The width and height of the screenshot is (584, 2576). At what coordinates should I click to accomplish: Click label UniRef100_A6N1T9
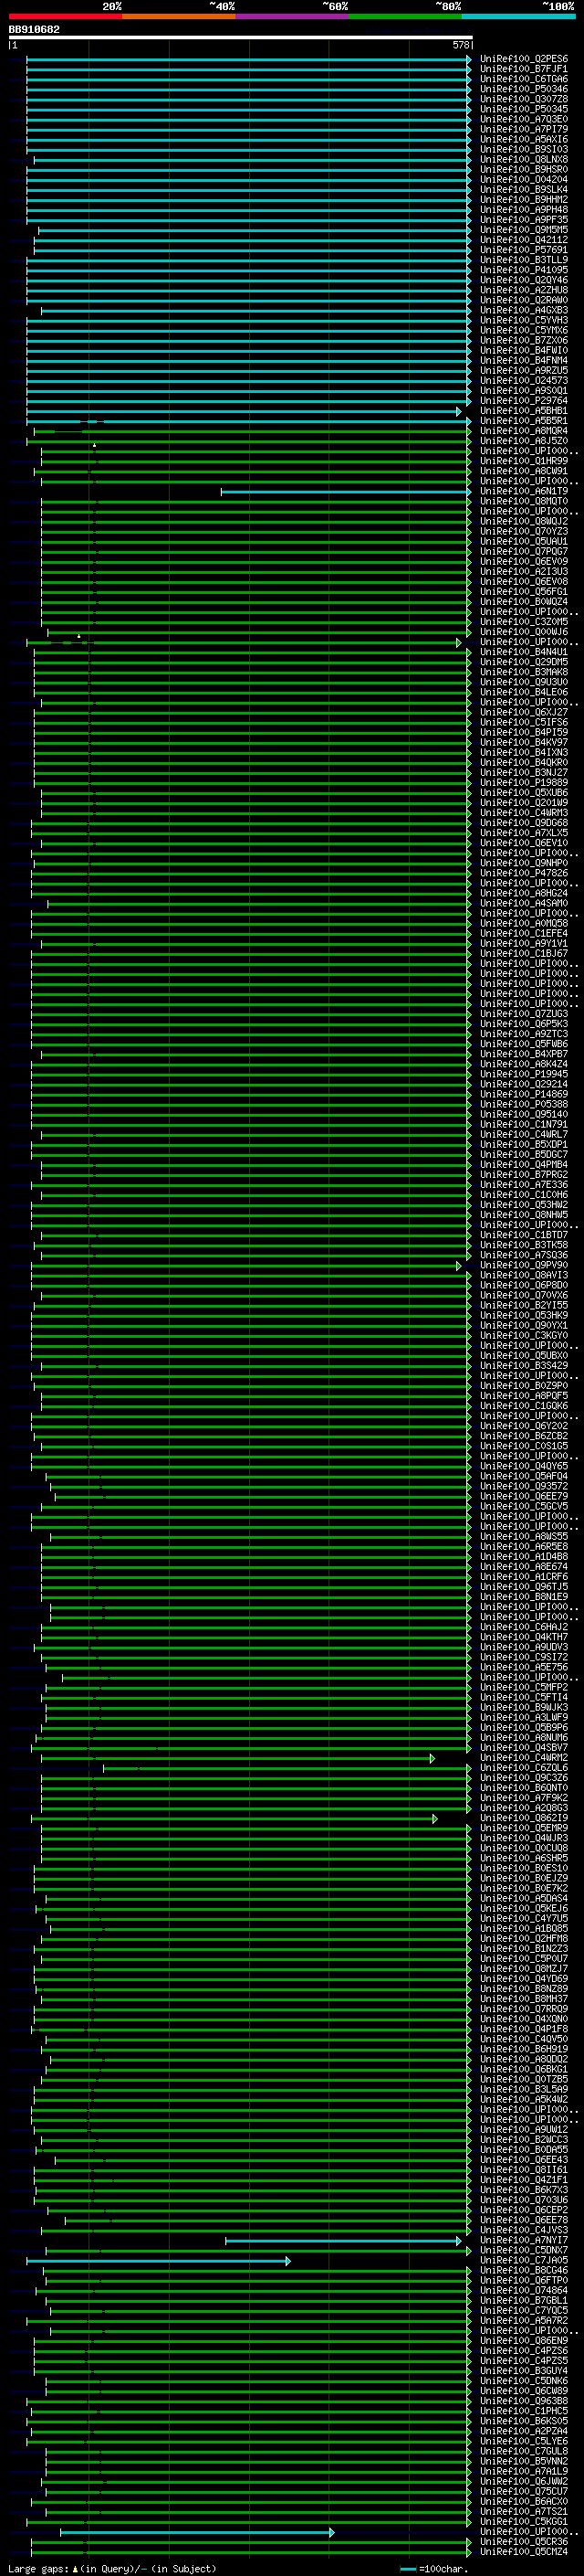point(524,491)
